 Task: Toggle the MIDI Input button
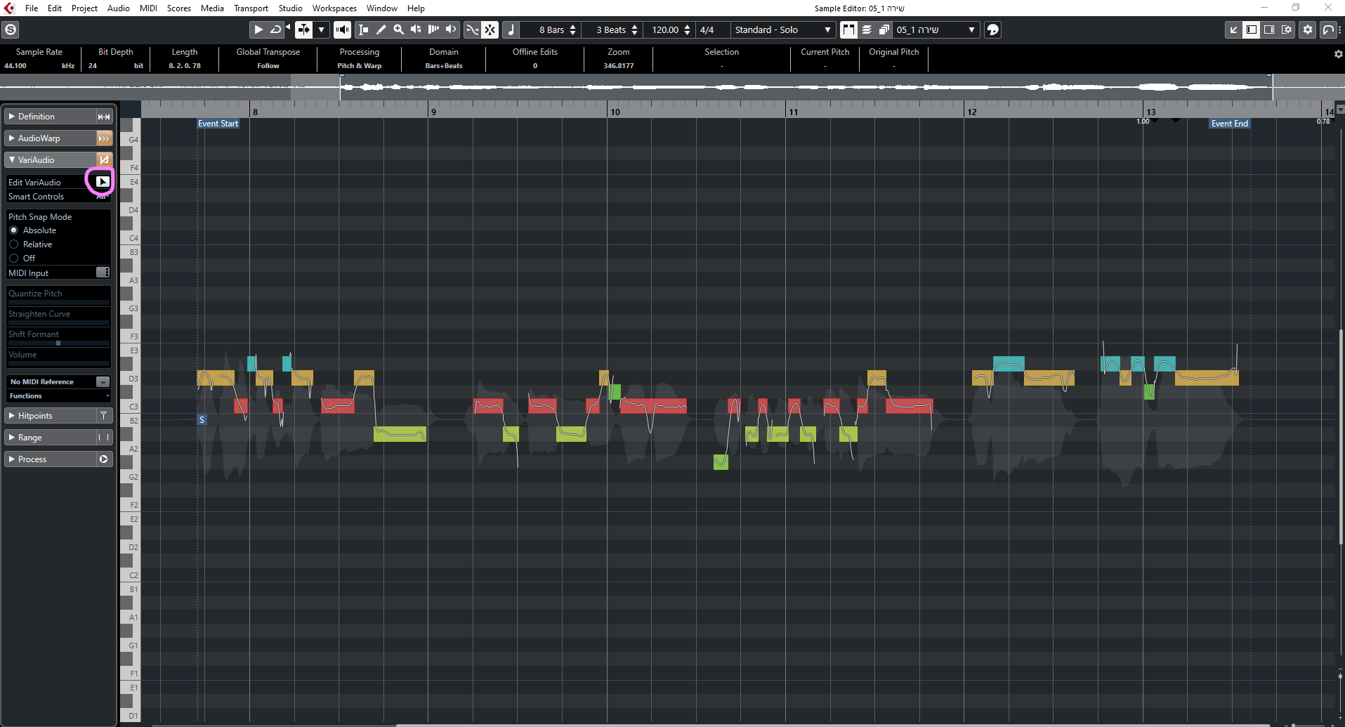coord(103,273)
